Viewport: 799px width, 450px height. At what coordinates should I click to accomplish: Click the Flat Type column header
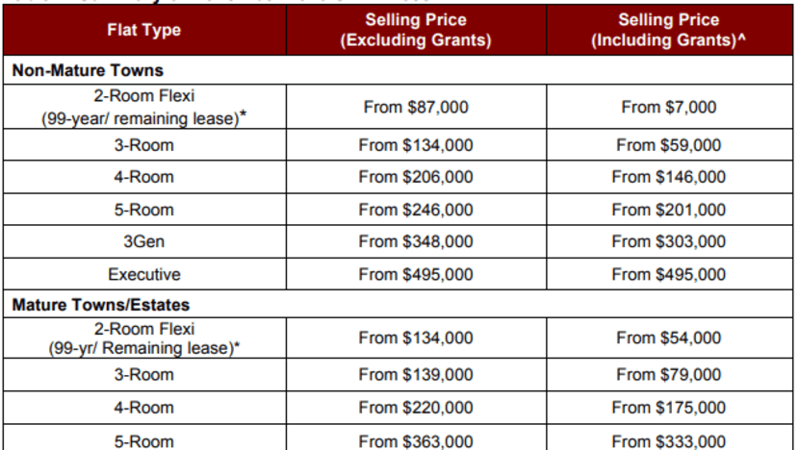(x=144, y=30)
